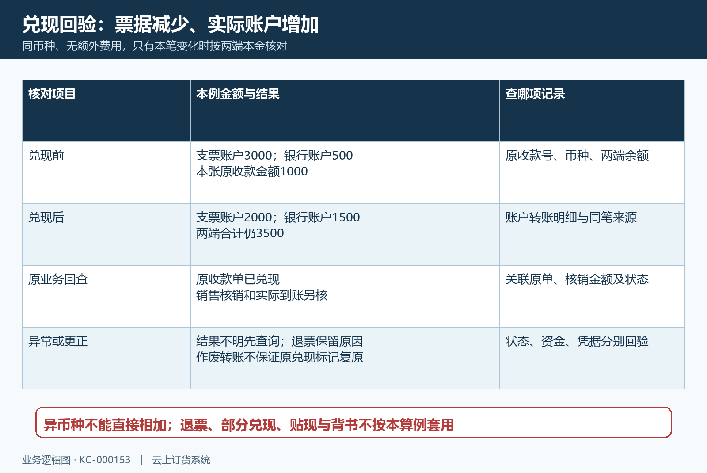Select text 作废转账不保证原兑现标记复原
Viewport: 707px width, 473px height.
click(280, 357)
